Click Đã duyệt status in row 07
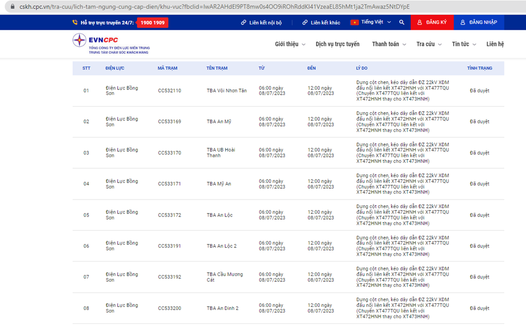Image resolution: width=526 pixels, height=326 pixels. click(x=479, y=277)
